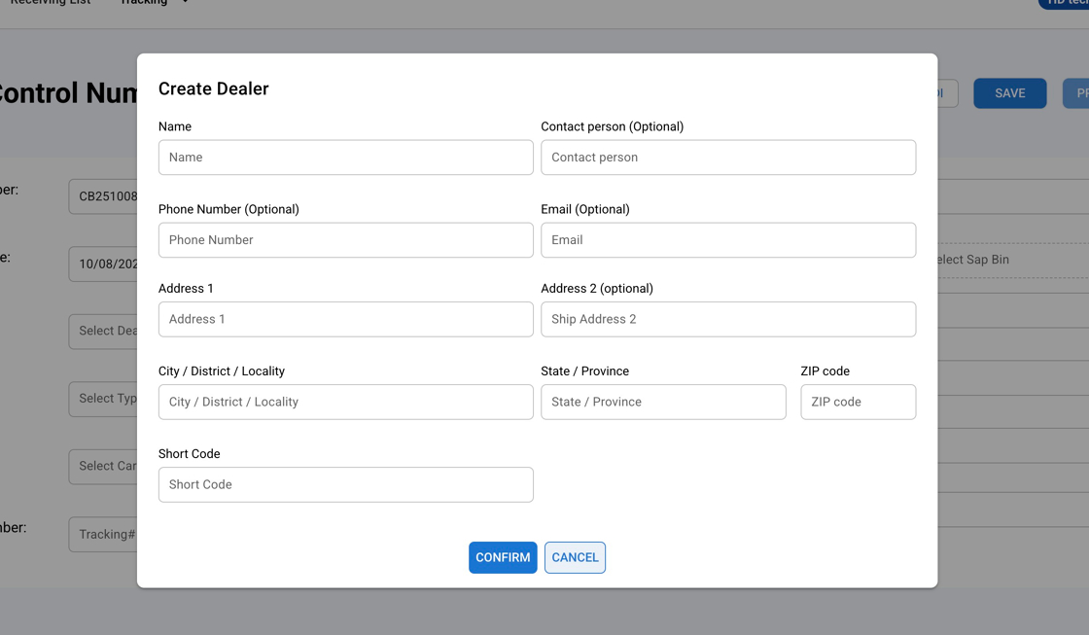
Task: Click into the Phone Number field
Action: [345, 240]
